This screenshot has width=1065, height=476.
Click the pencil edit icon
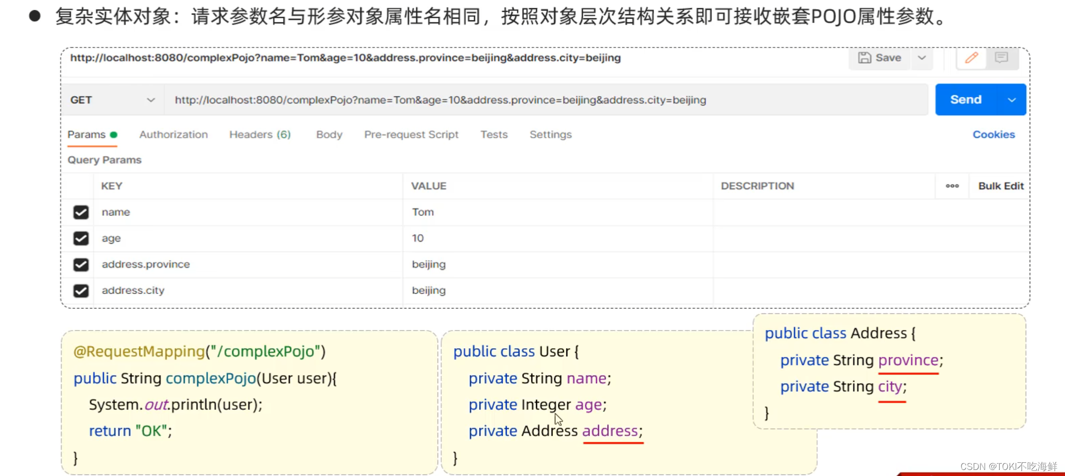[x=972, y=58]
